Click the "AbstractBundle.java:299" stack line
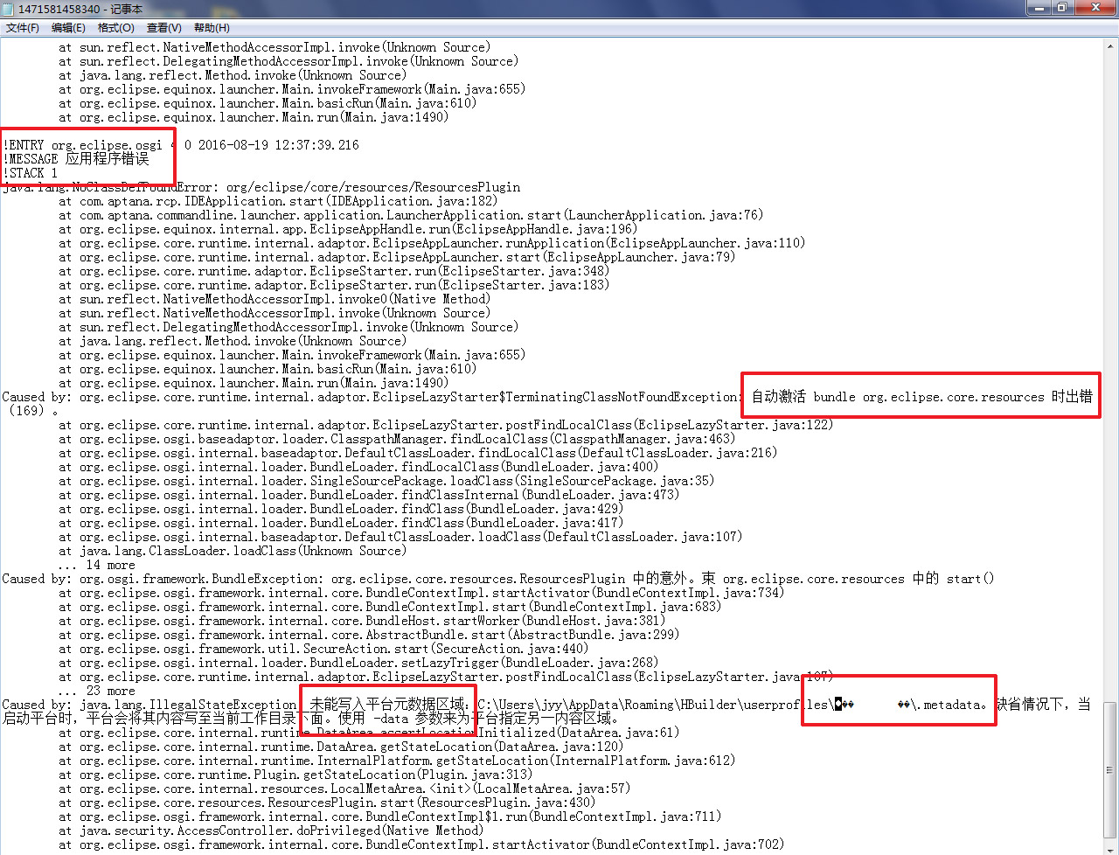Viewport: 1119px width, 855px height. point(369,635)
